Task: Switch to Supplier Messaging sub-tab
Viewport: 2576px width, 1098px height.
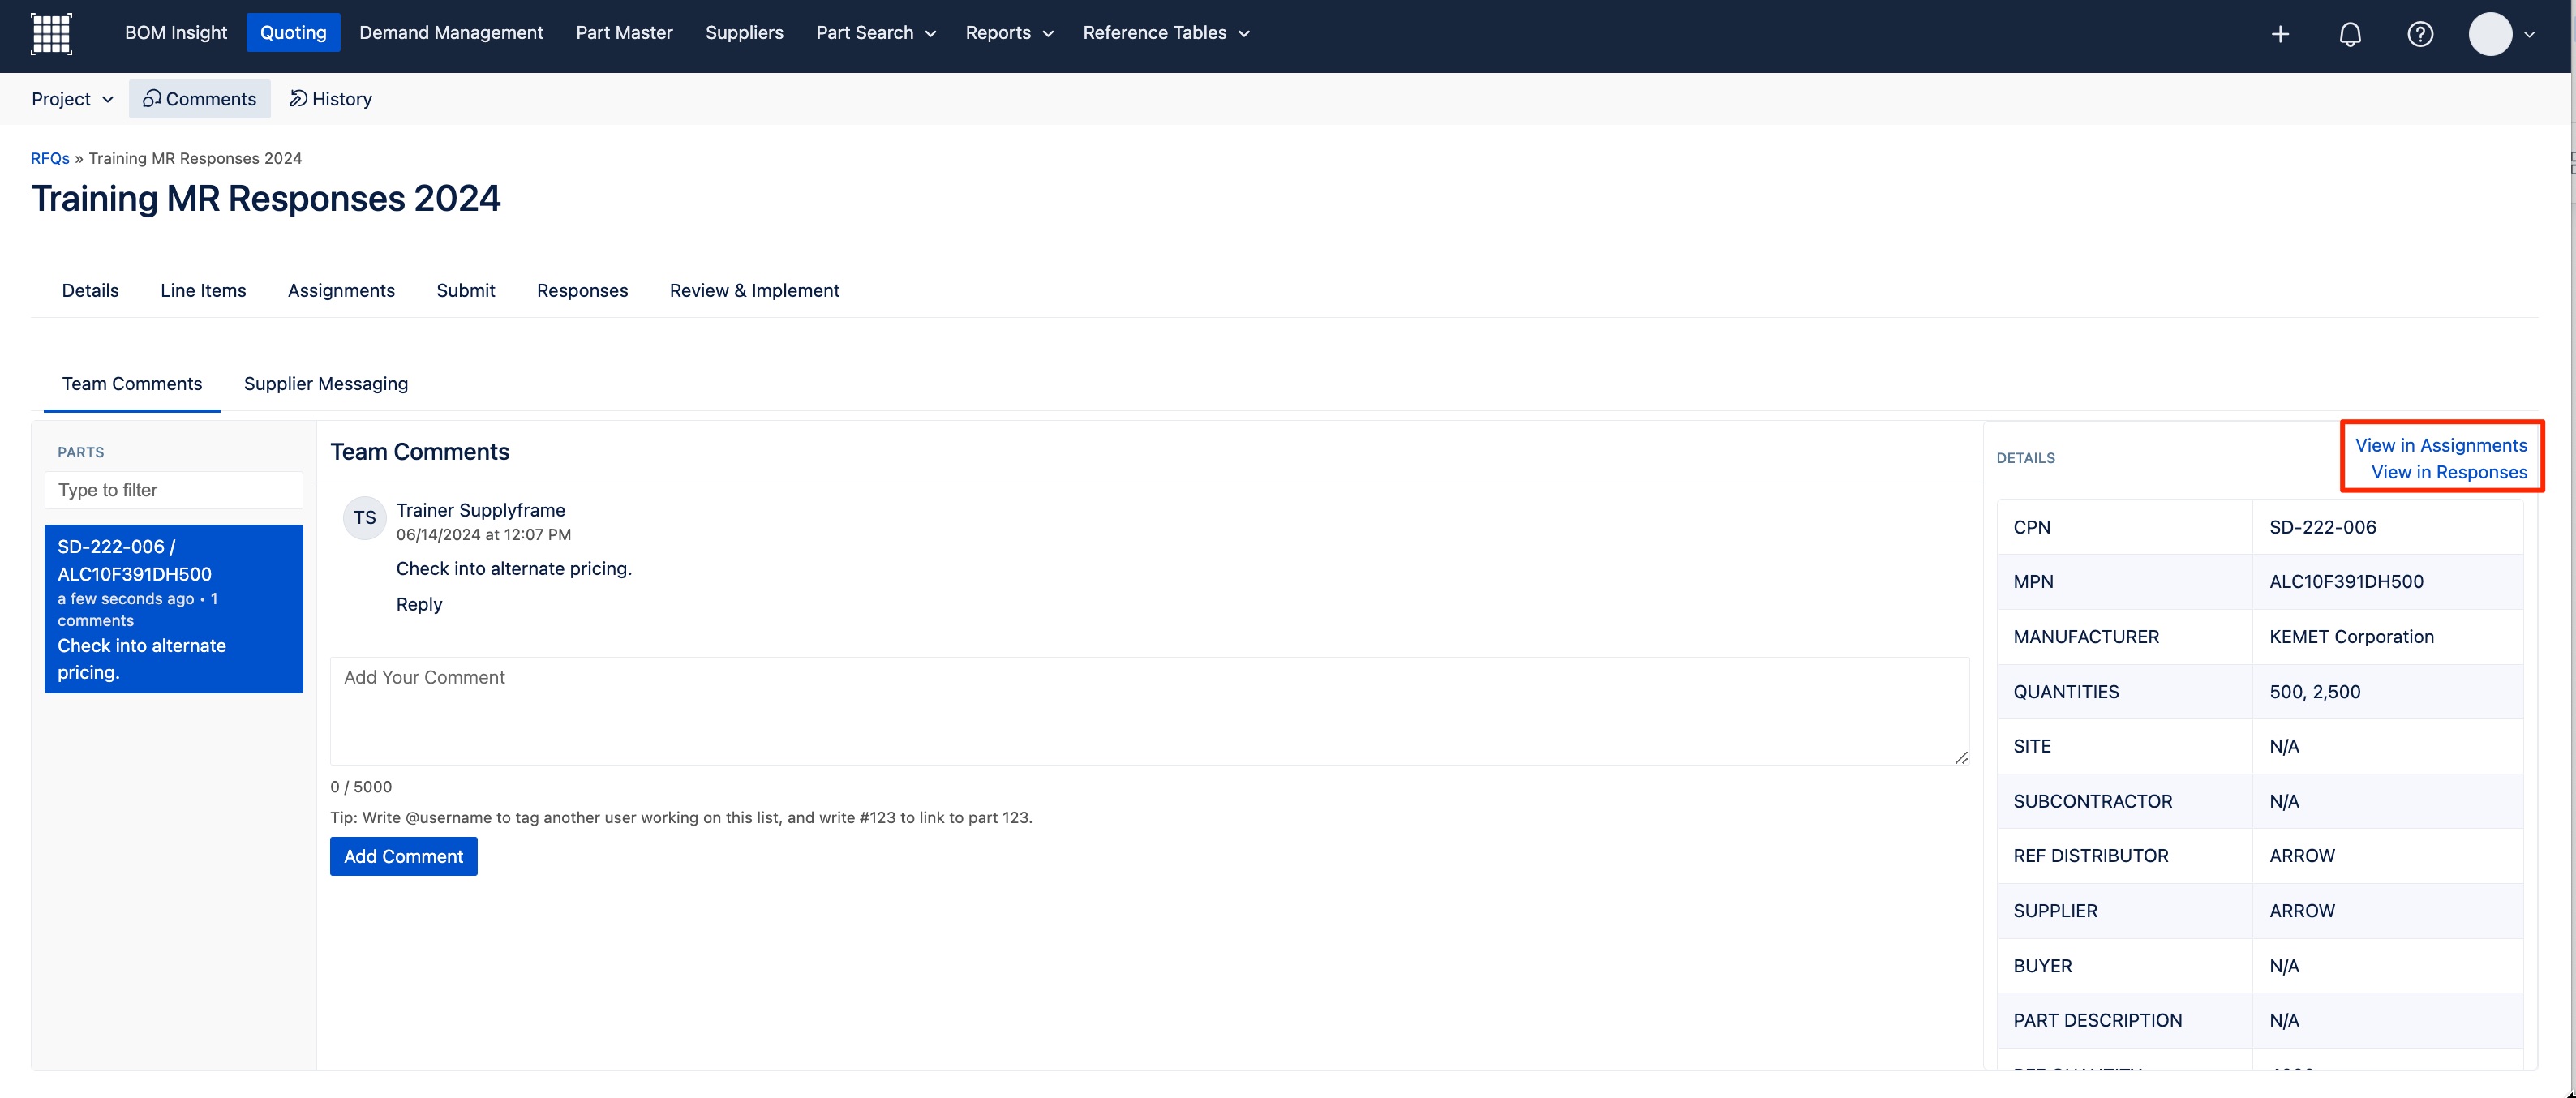Action: pos(326,384)
